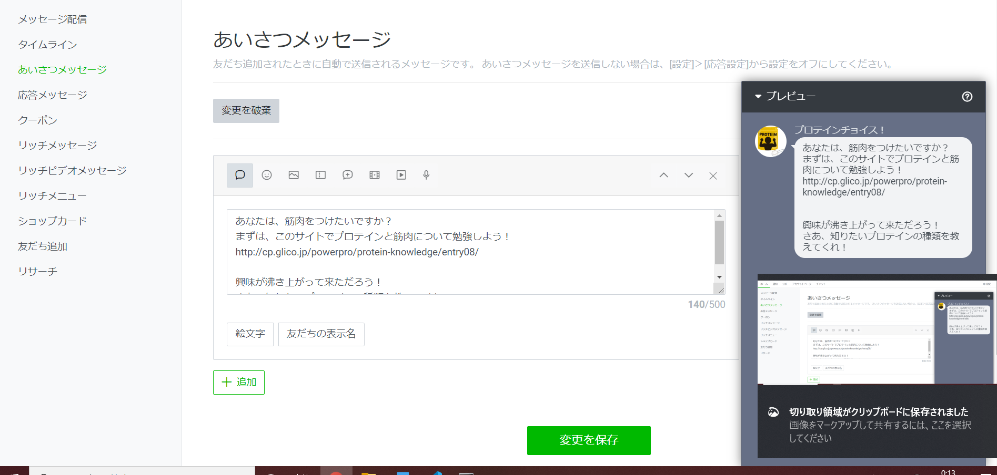Go to リサーチ in the sidebar
This screenshot has width=997, height=475.
37,272
